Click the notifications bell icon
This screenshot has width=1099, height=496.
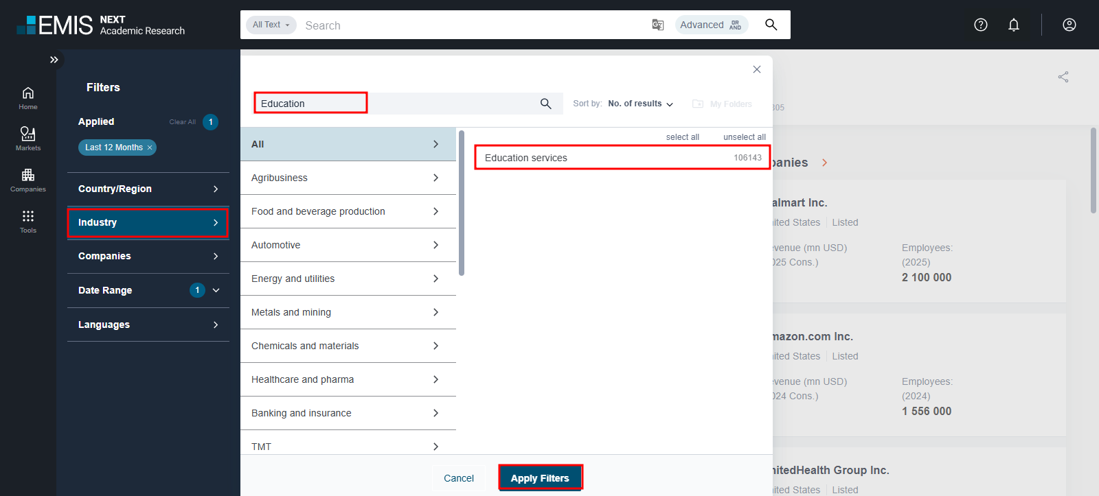tap(1013, 25)
